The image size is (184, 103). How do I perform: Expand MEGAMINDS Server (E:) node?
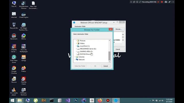[76, 49]
